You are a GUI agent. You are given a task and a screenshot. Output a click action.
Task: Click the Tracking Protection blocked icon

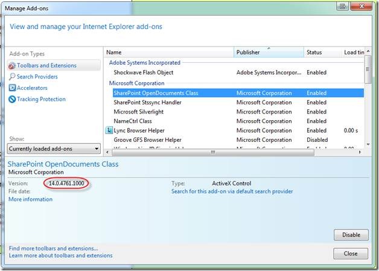coord(12,99)
